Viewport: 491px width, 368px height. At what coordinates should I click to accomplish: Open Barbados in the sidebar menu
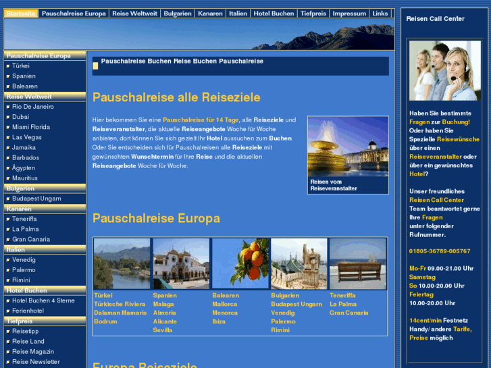click(26, 157)
